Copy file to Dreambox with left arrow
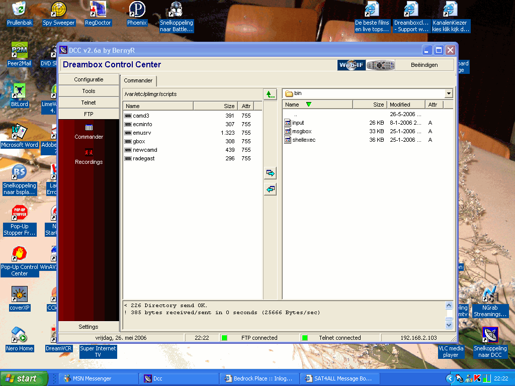This screenshot has width=515, height=386. [x=270, y=189]
